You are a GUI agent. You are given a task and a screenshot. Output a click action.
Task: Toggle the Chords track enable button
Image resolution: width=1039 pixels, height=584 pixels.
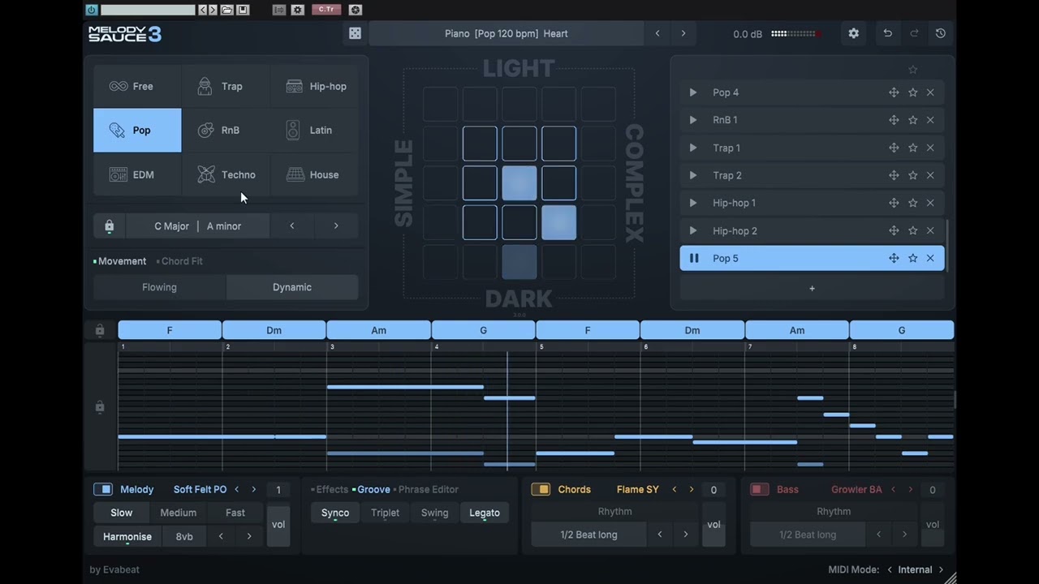coord(541,489)
